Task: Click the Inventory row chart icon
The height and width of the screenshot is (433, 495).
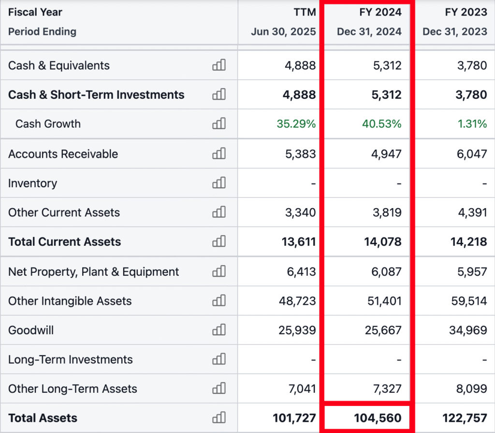Action: 219,183
